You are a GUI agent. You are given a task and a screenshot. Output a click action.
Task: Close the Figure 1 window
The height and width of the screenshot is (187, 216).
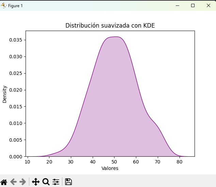pyautogui.click(x=208, y=5)
